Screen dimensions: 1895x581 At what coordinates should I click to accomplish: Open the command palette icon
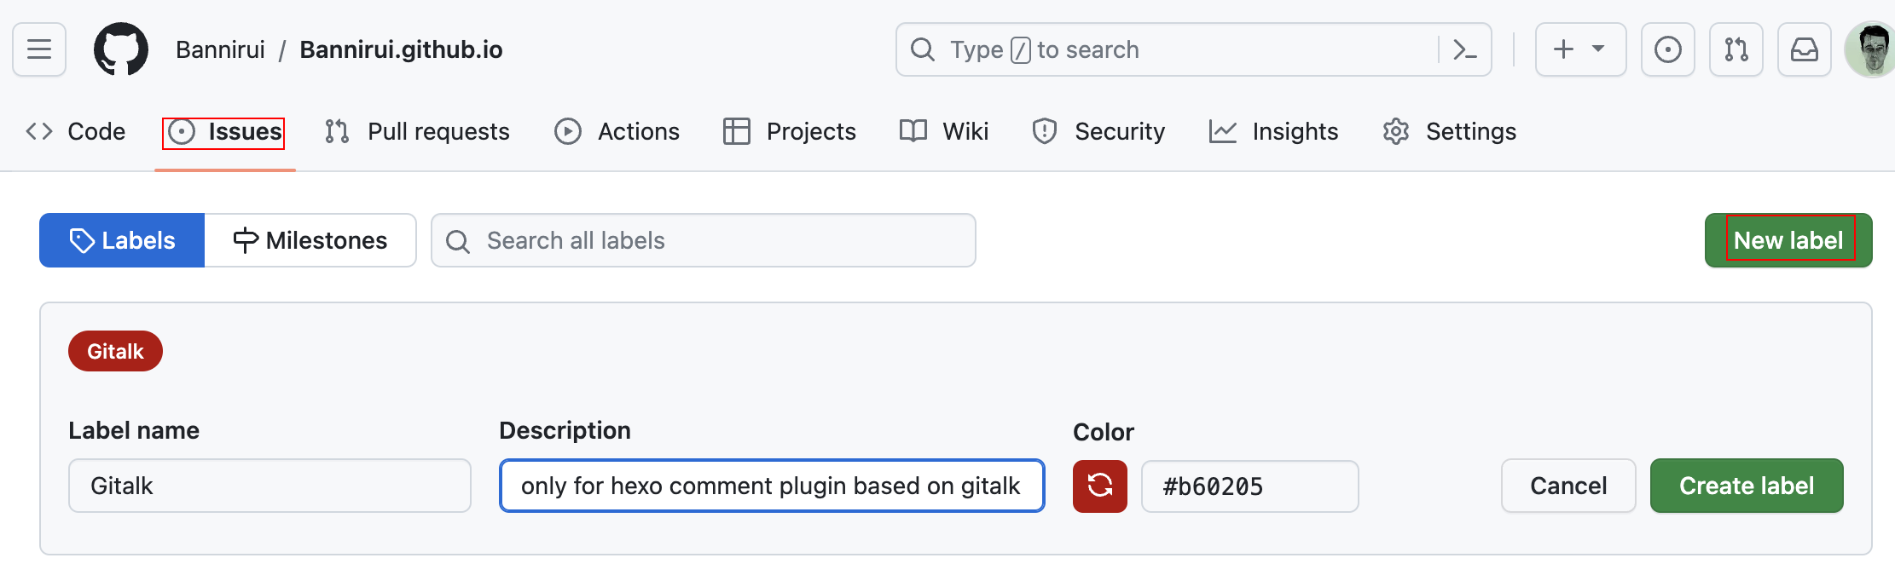1464,49
